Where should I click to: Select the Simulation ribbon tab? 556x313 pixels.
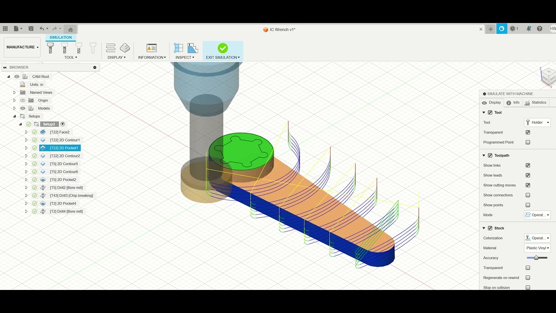coord(61,37)
